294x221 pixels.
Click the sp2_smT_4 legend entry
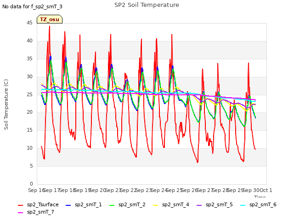tap(171, 204)
